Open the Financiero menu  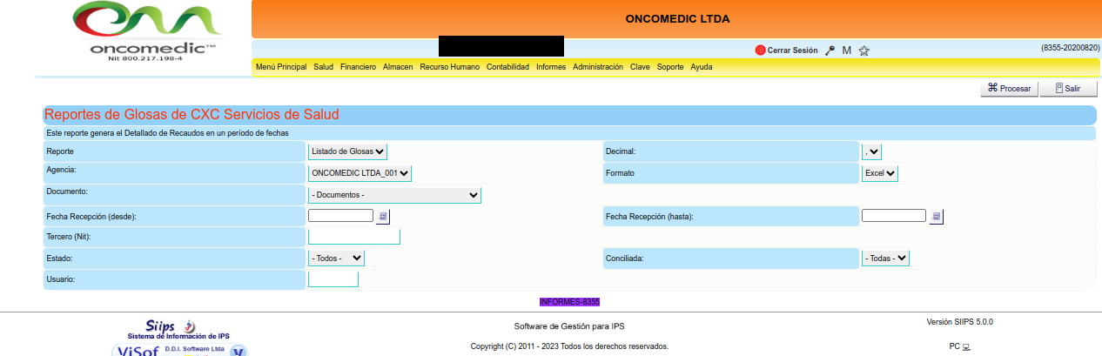point(358,67)
